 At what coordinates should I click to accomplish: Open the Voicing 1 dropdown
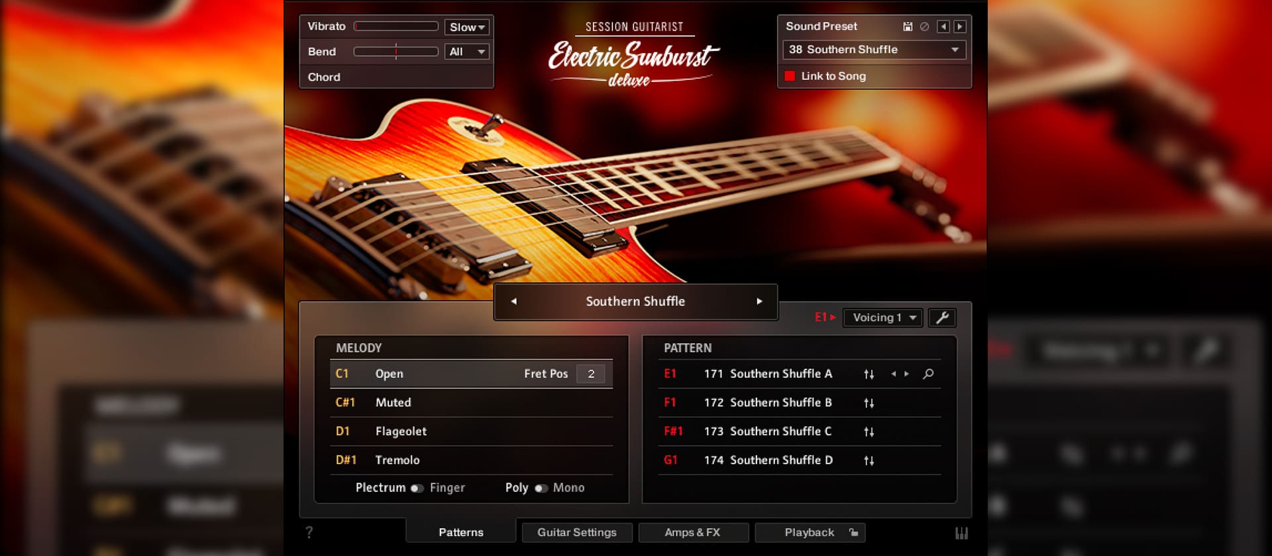pos(882,318)
